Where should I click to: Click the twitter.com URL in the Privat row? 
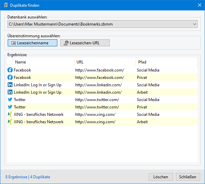(x=97, y=107)
